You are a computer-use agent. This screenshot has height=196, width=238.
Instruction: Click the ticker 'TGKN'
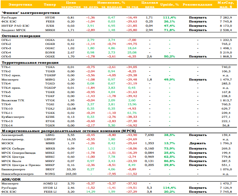pos(50,125)
